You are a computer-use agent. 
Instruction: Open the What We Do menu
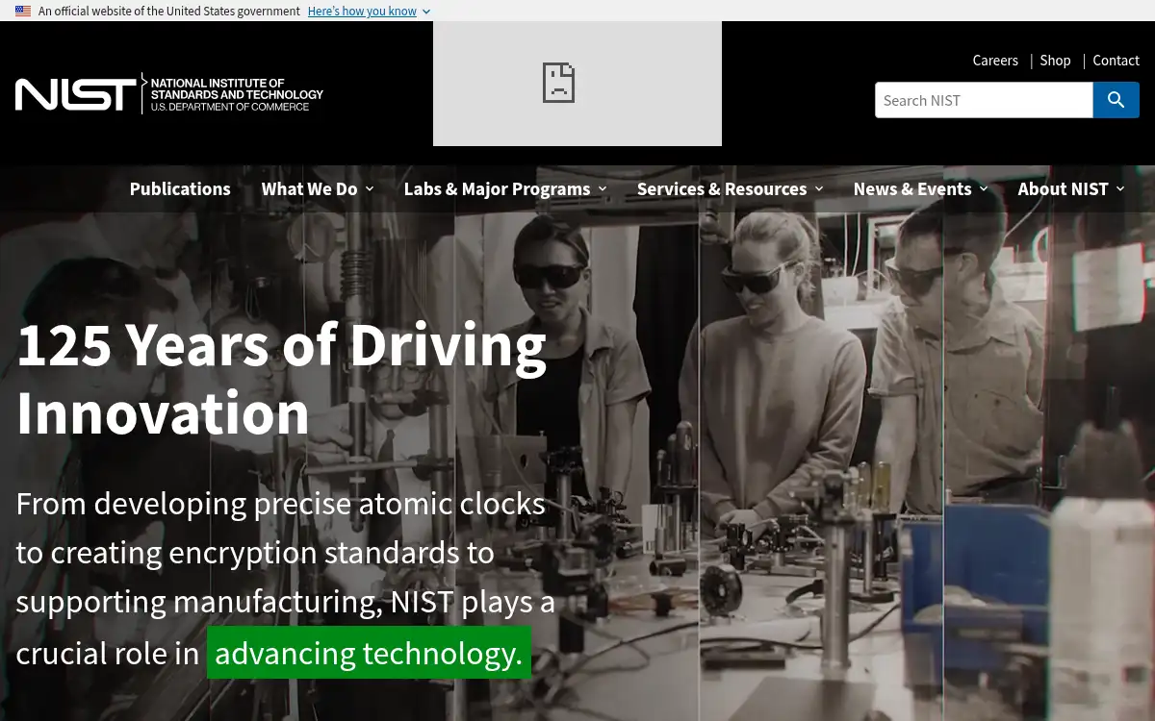coord(309,188)
